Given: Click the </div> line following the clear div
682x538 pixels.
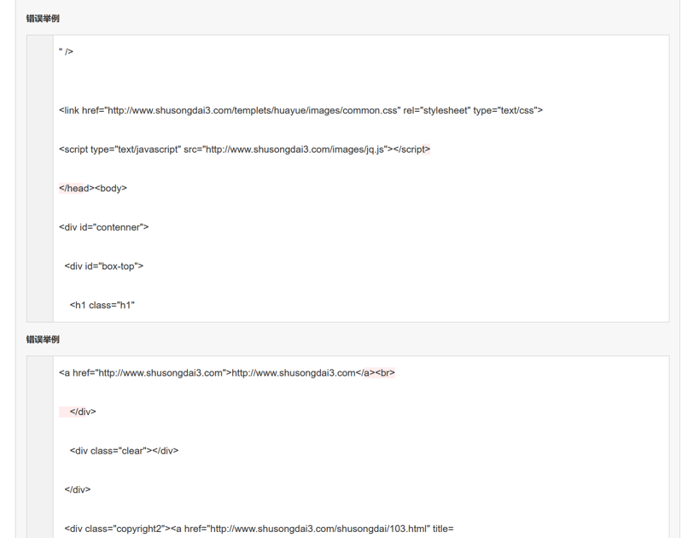Looking at the screenshot, I should tap(78, 489).
